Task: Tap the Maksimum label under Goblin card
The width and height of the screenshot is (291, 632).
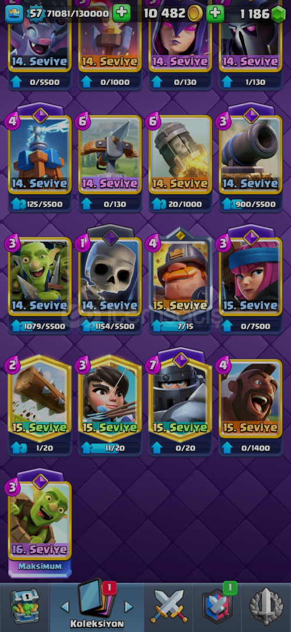Action: coord(40,566)
